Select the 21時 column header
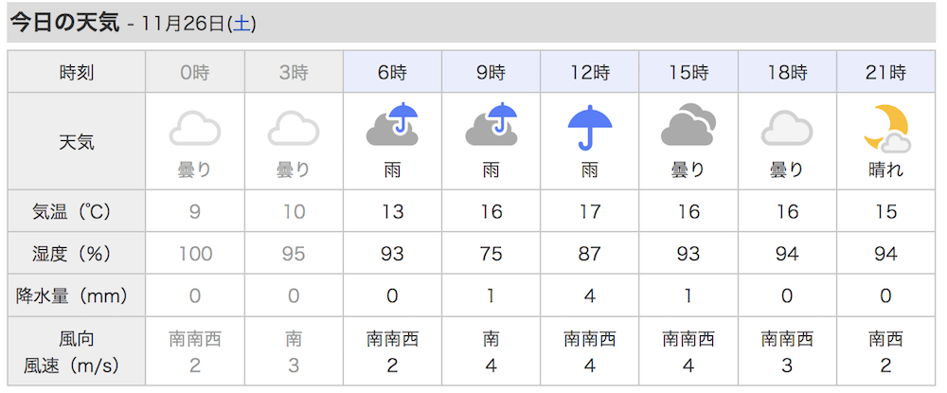 point(886,72)
